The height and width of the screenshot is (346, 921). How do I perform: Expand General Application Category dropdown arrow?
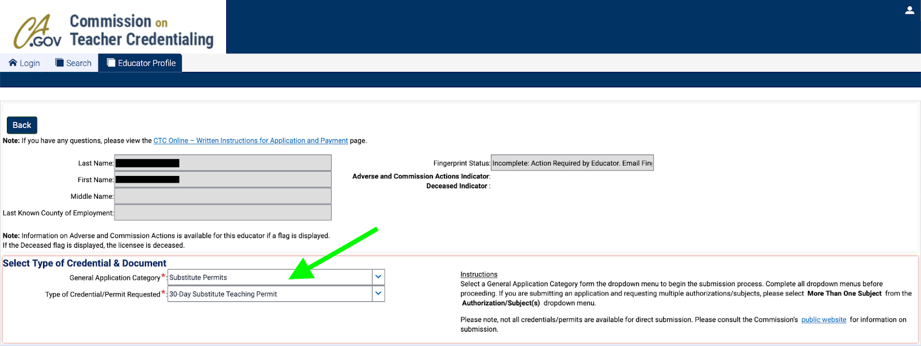[378, 277]
